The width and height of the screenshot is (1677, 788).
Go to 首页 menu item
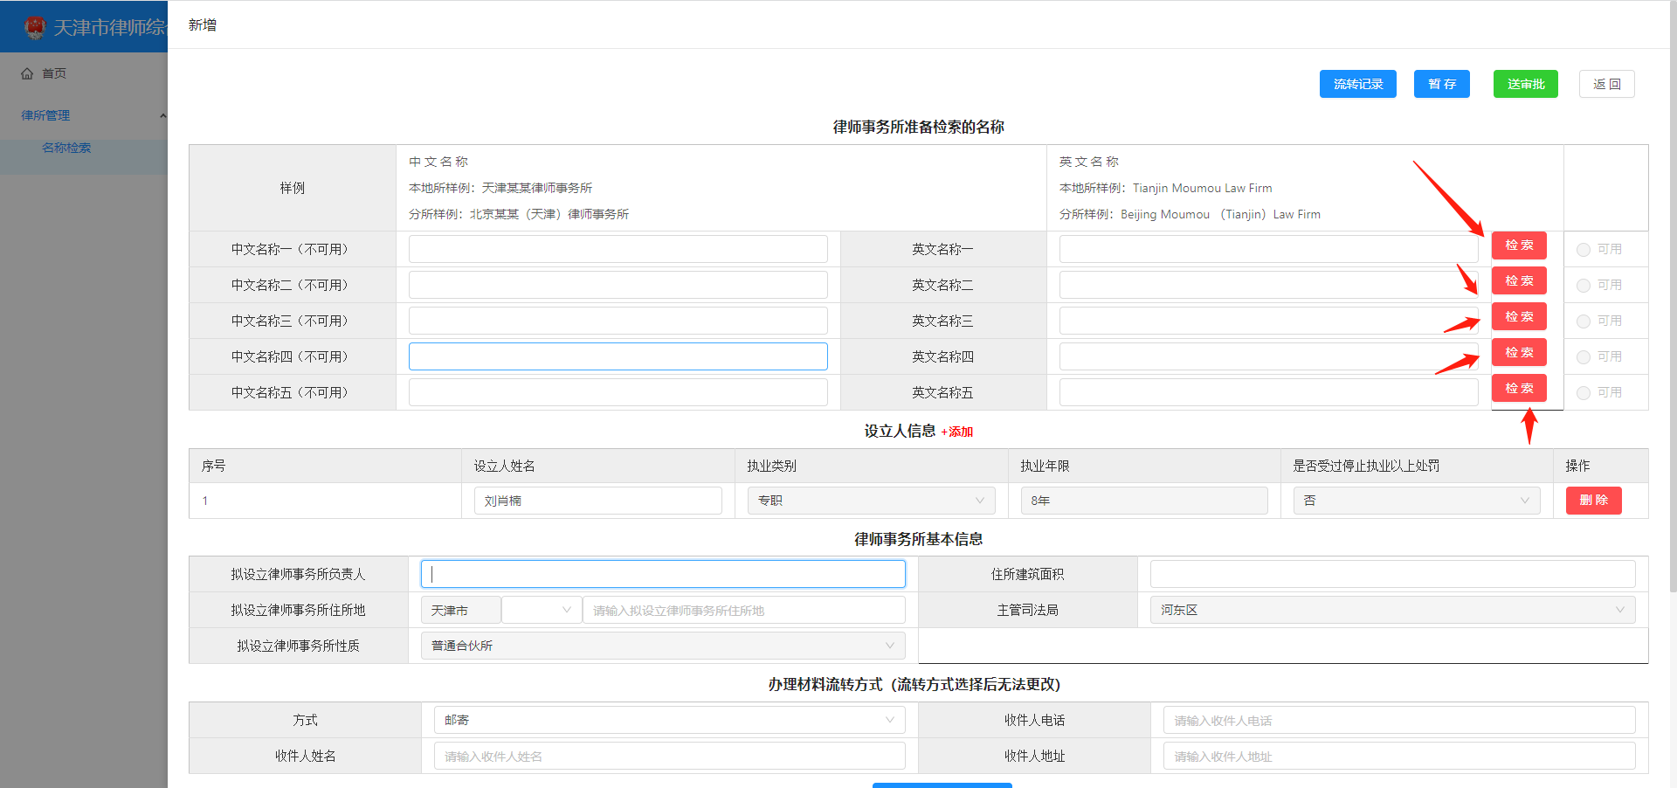click(53, 73)
